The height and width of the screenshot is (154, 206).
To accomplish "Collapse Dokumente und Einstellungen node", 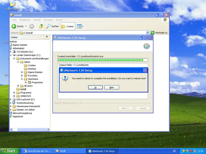I will 14,59.
